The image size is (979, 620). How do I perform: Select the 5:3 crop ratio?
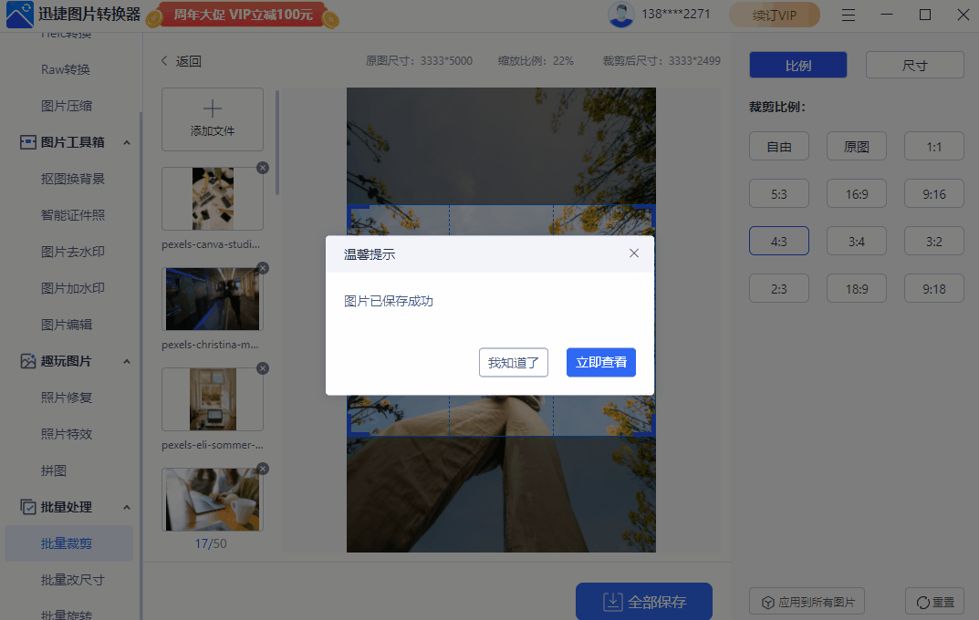tap(779, 194)
